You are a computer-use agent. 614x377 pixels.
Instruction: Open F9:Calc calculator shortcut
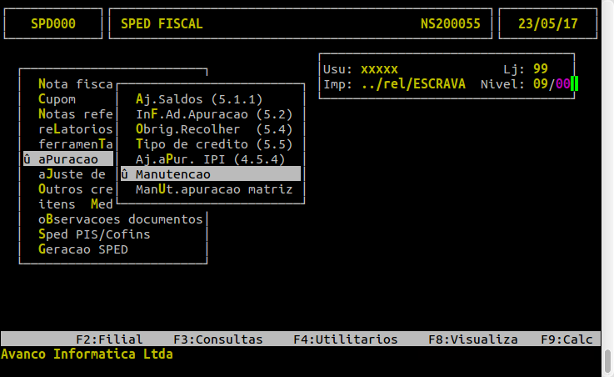(566, 339)
